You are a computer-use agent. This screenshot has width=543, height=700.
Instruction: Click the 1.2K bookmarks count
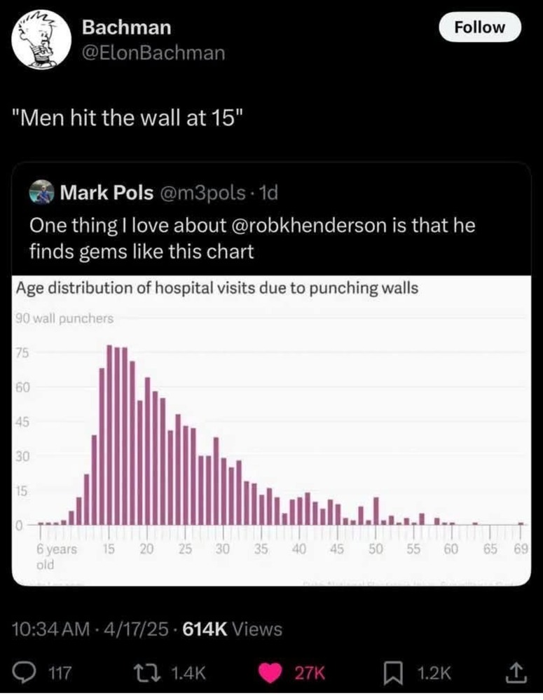click(x=434, y=672)
